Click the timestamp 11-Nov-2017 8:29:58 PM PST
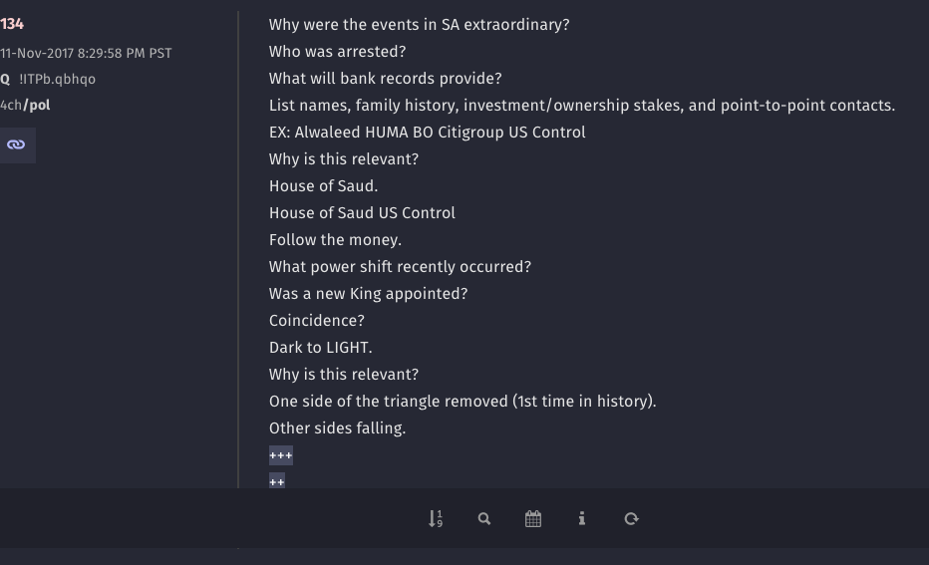The image size is (929, 565). 86,53
